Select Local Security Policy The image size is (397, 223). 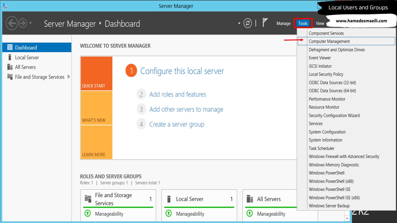click(346, 74)
